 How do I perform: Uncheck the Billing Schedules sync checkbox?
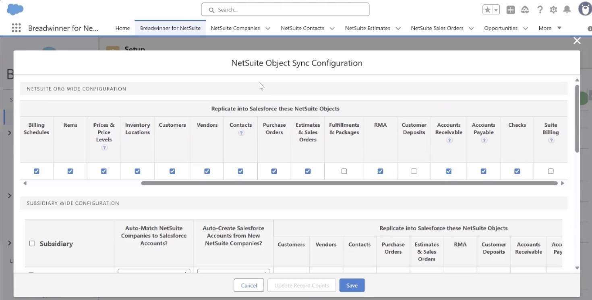(x=36, y=171)
